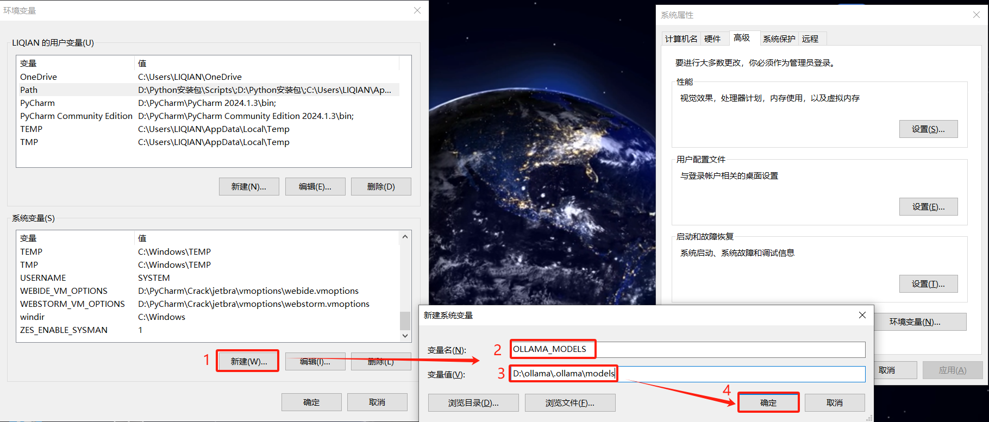Screen dimensions: 989x422
Task: Click 确定 in the 环境变量 window
Action: tap(311, 402)
